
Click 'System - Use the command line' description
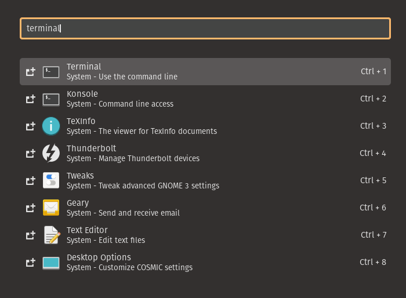(122, 77)
